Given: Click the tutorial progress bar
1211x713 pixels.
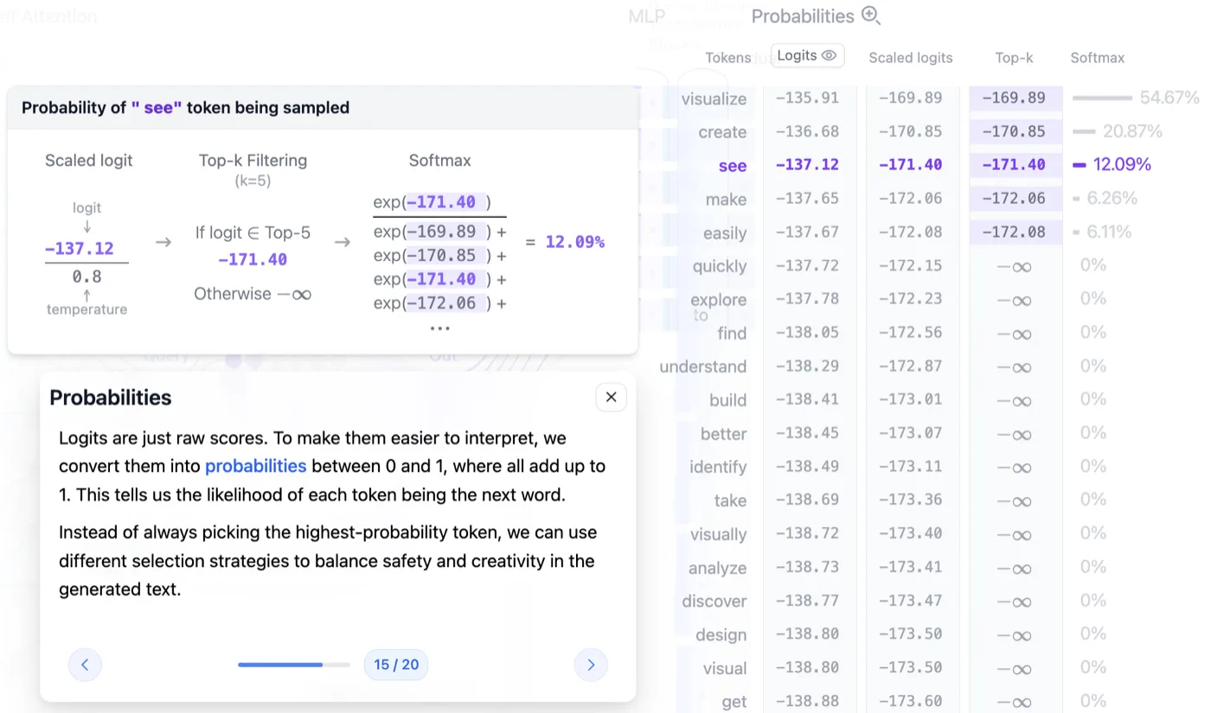Looking at the screenshot, I should [294, 665].
